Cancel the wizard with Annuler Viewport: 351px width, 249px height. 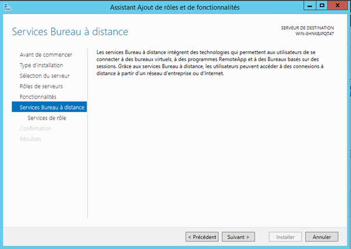321,237
